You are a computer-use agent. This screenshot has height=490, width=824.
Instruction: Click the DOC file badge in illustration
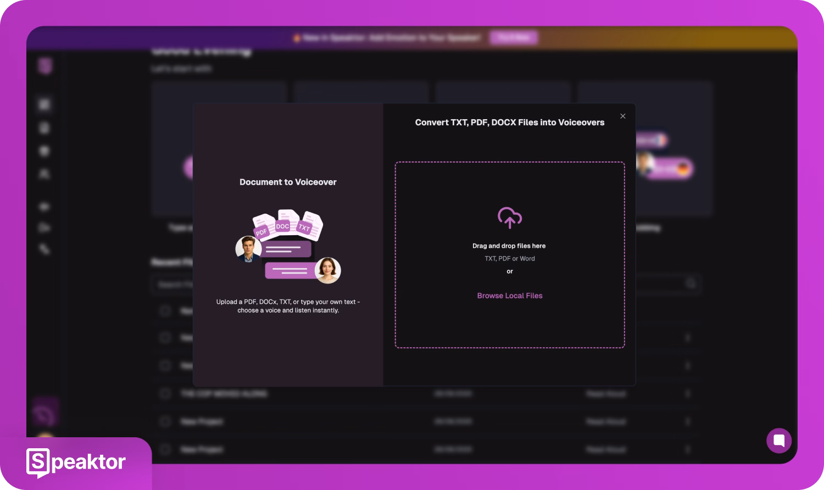pyautogui.click(x=282, y=226)
